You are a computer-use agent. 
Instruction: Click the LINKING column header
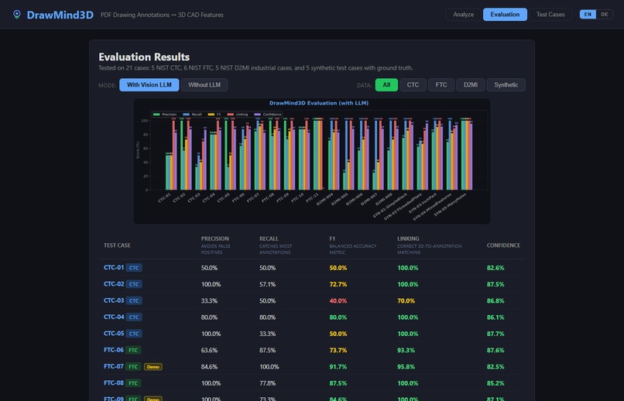click(408, 238)
